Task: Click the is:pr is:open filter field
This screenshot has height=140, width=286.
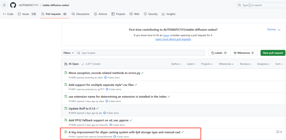Action: (x=140, y=53)
